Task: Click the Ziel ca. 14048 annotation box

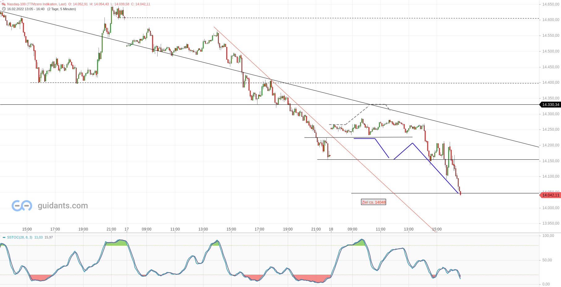Action: [373, 202]
